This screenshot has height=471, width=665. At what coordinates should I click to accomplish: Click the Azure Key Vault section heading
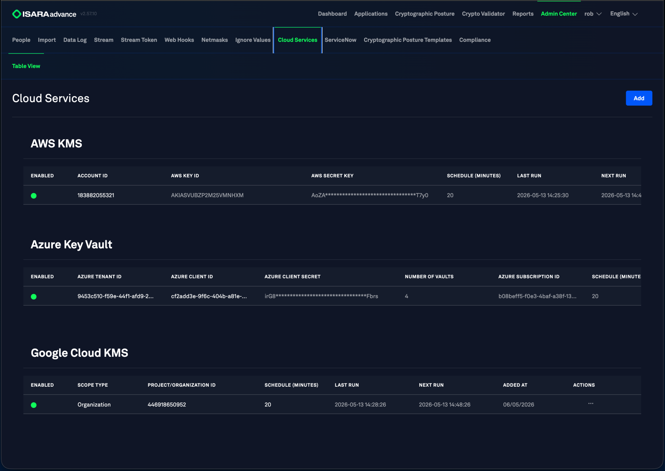point(71,244)
